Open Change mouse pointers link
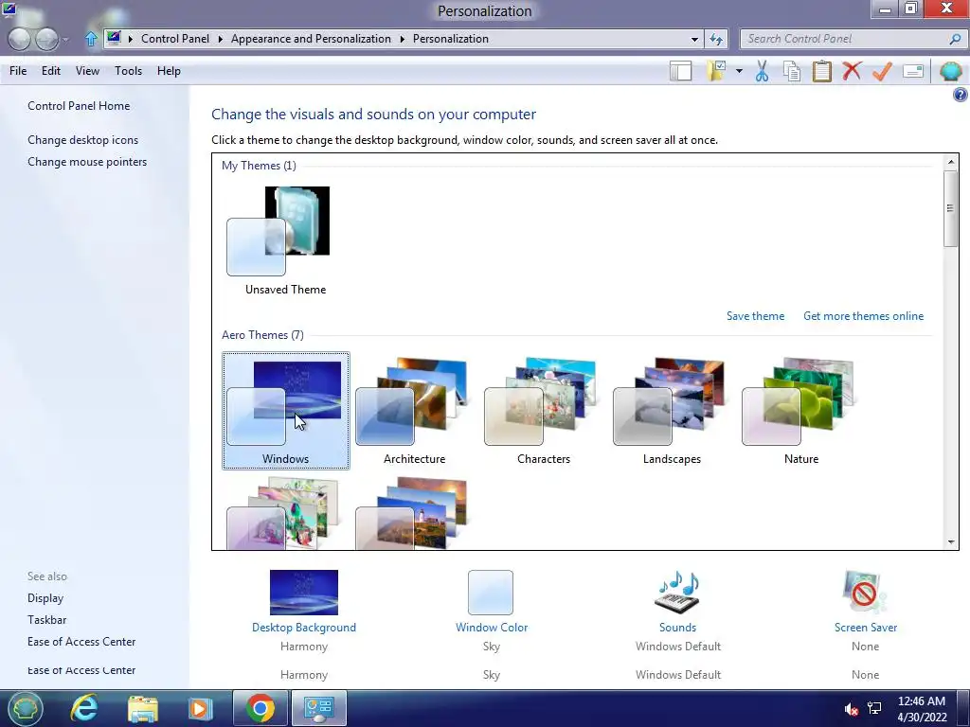This screenshot has height=727, width=970. coord(87,161)
